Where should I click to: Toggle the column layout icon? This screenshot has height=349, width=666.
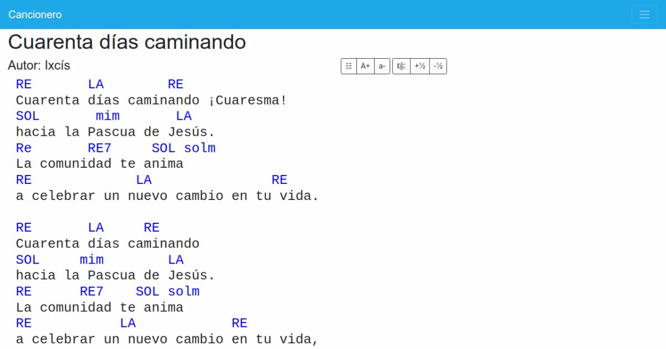tap(349, 66)
